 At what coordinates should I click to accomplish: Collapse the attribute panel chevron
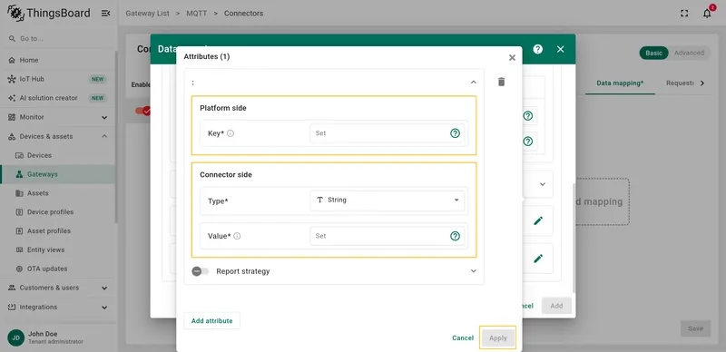click(473, 82)
